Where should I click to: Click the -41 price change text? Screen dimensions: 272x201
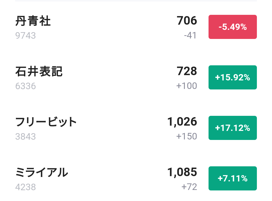(x=190, y=35)
